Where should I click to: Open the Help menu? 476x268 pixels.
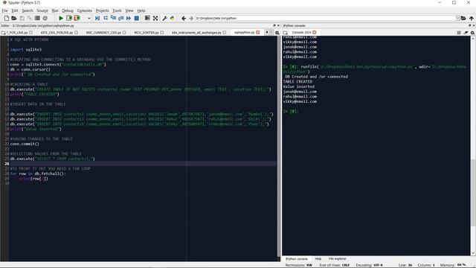(x=141, y=10)
